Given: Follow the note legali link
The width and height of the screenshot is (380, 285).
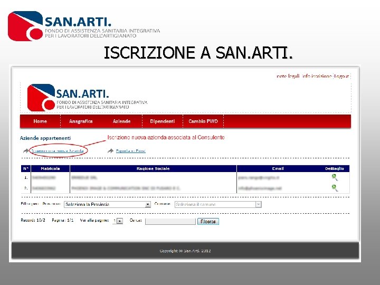Looking at the screenshot, I should click(288, 76).
